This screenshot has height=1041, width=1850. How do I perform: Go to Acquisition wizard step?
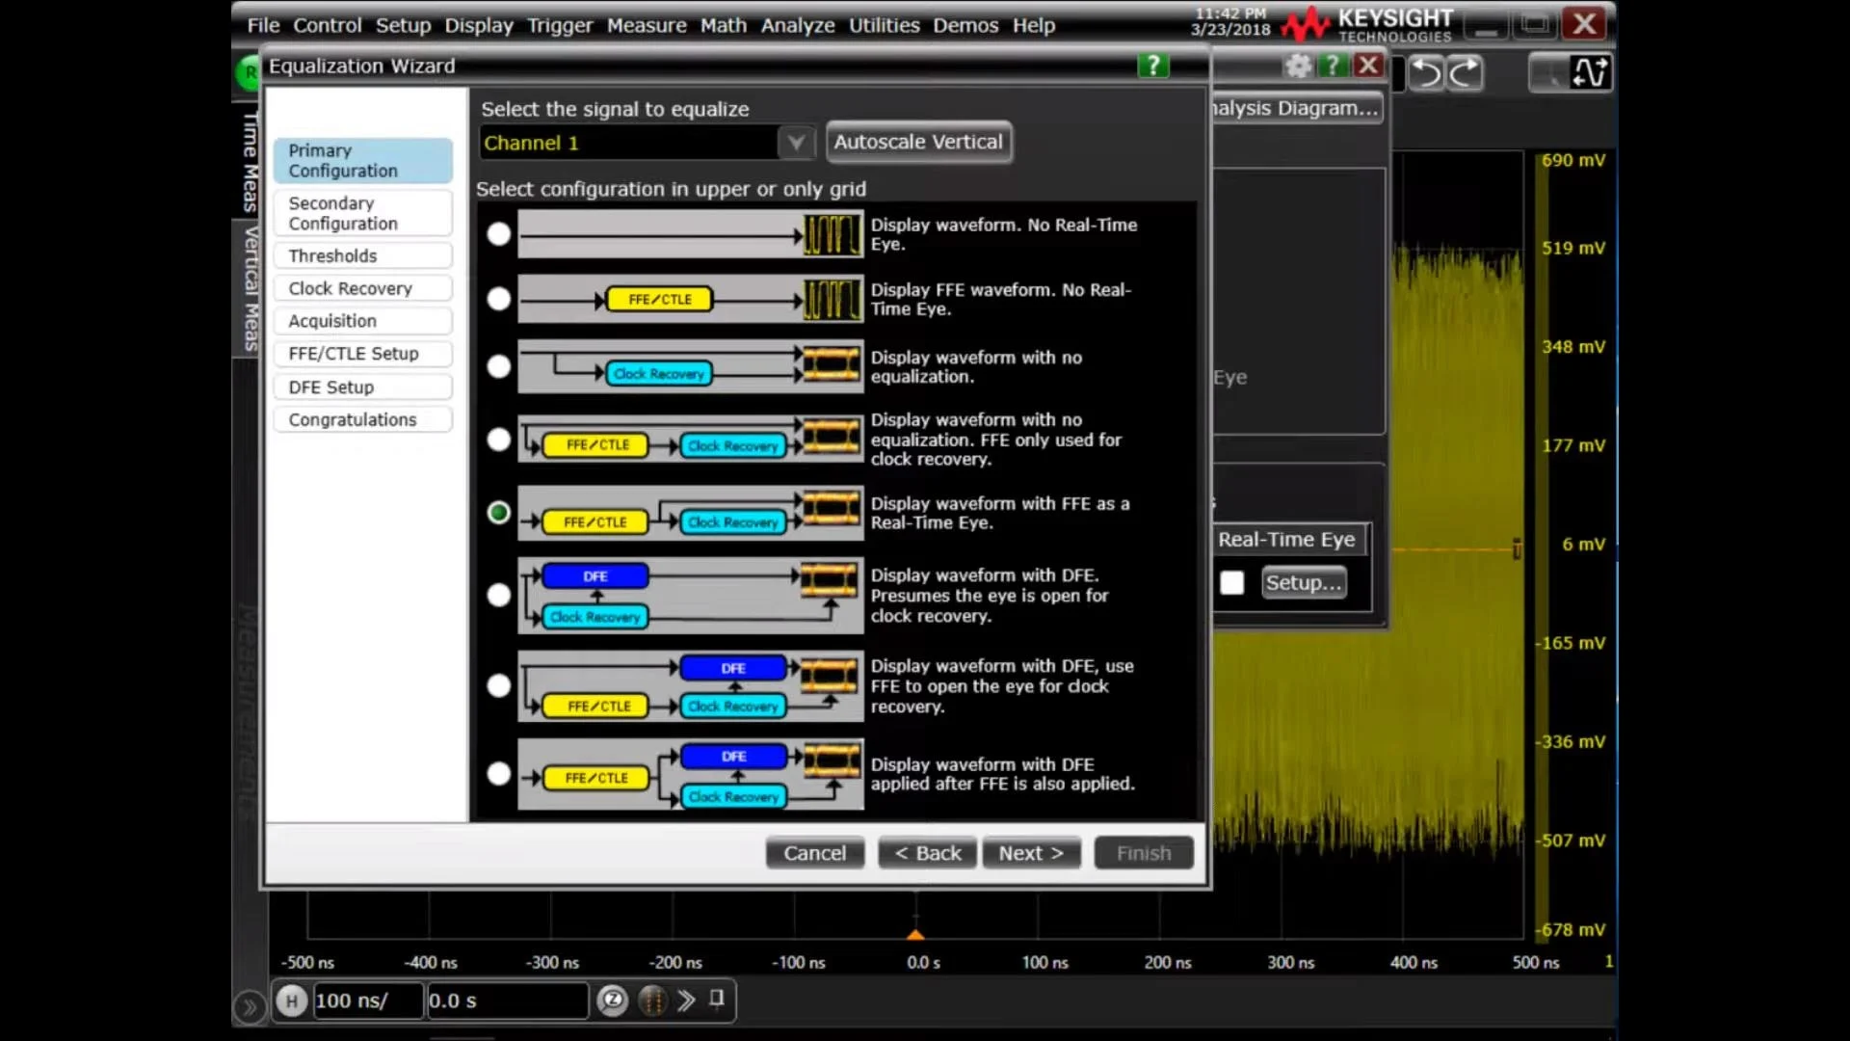[x=362, y=321]
